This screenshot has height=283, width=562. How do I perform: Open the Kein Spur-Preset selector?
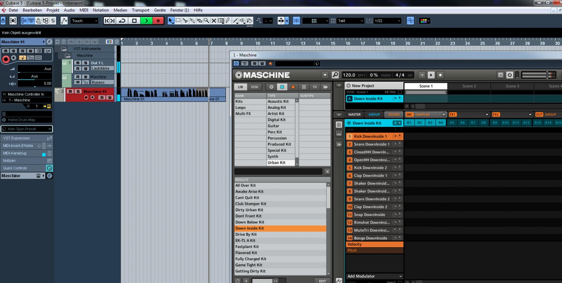click(x=27, y=129)
